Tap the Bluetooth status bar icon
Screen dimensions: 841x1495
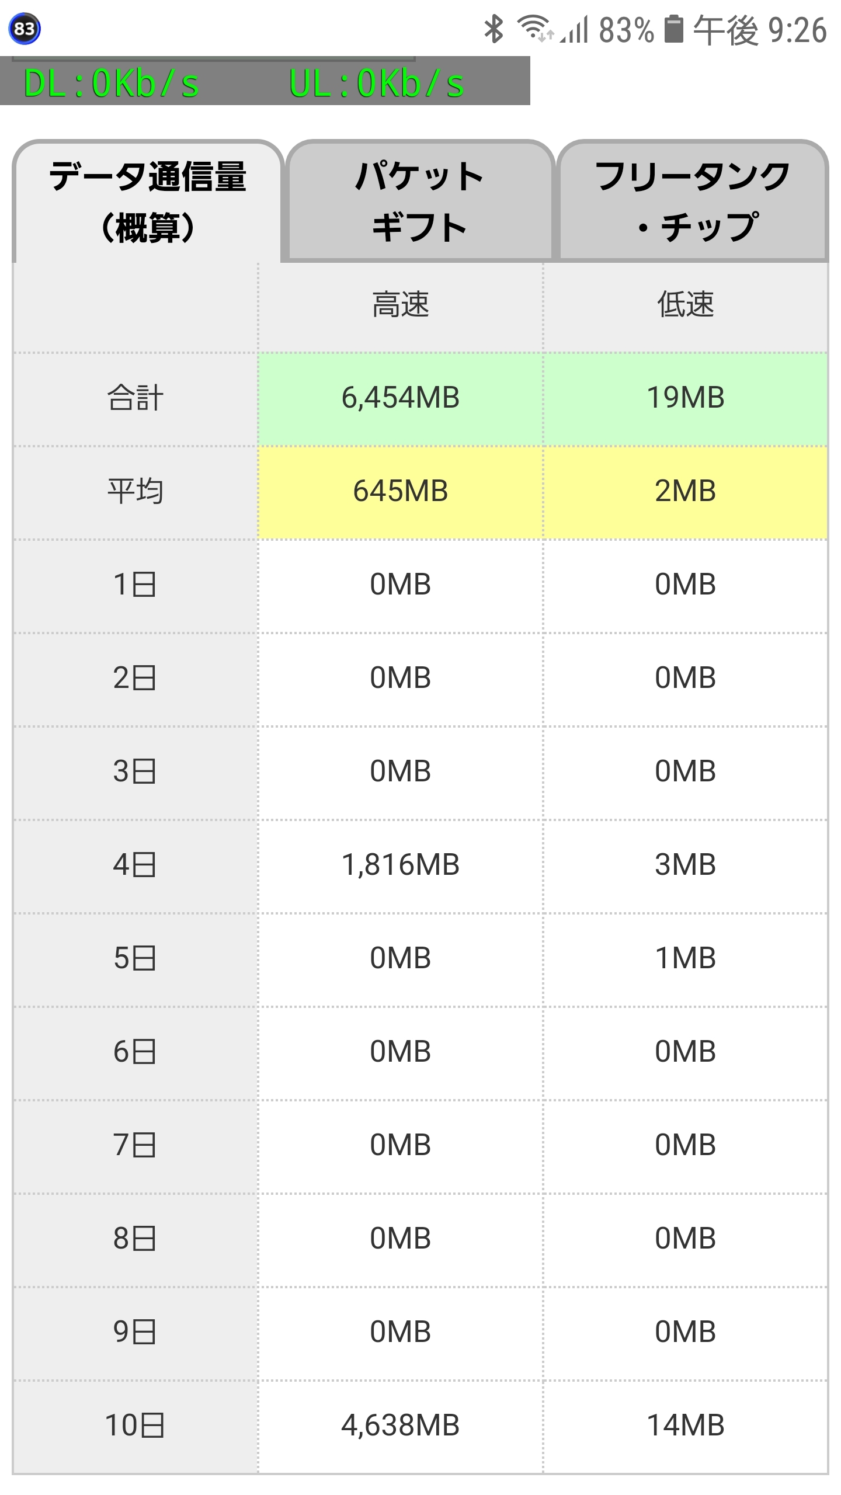[494, 29]
